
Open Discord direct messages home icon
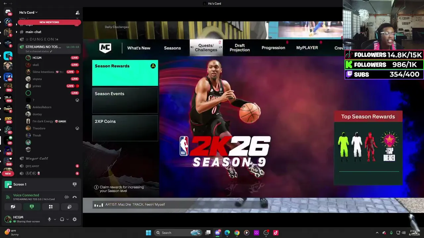click(8, 12)
